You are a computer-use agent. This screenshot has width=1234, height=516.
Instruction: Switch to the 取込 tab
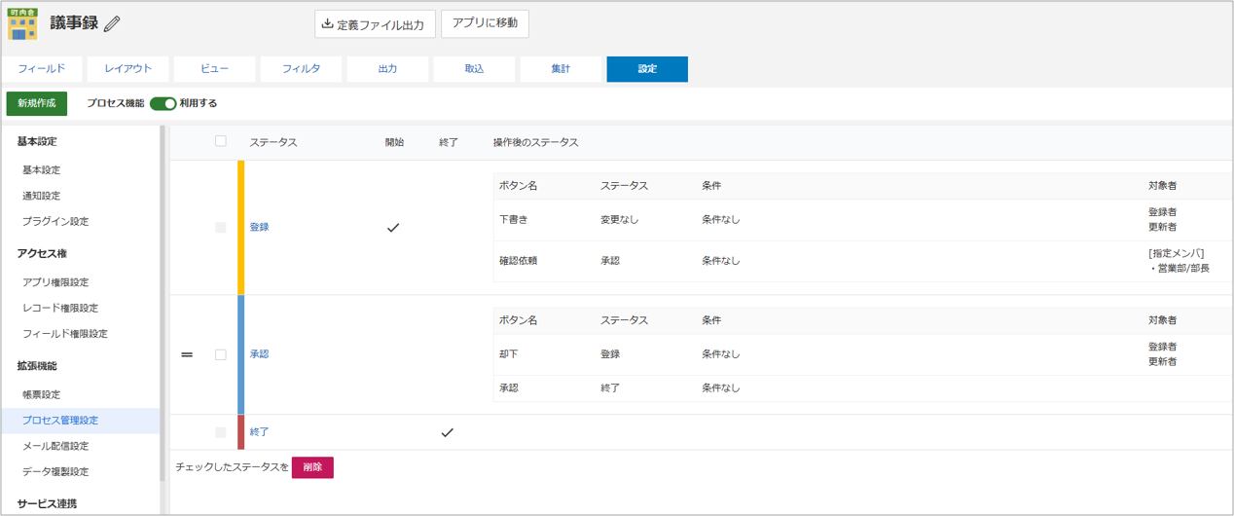[x=474, y=69]
